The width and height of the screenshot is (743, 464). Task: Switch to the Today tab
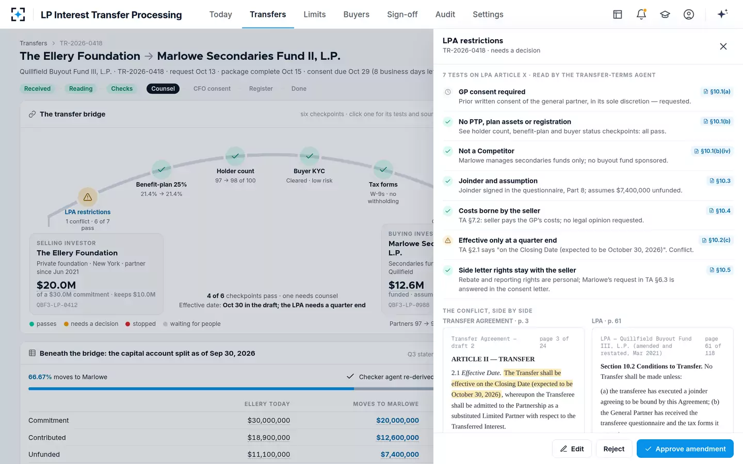220,14
